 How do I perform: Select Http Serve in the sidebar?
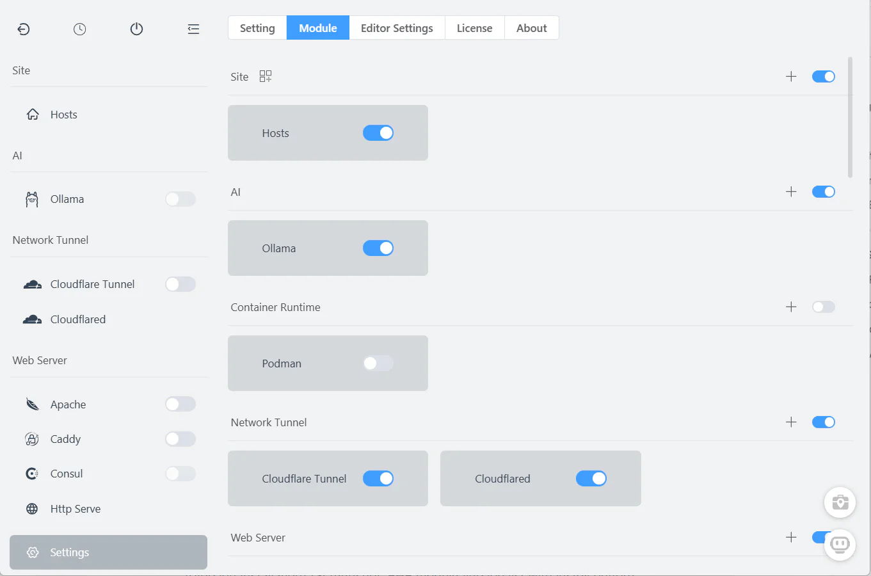(76, 509)
